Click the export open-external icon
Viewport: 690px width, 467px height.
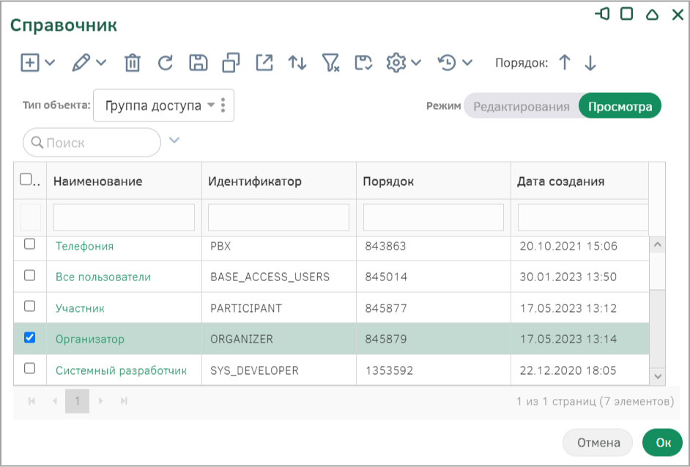click(x=264, y=62)
